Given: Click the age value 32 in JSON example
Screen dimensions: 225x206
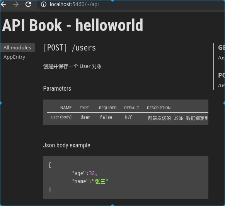Looking at the screenshot, I should [92, 173].
